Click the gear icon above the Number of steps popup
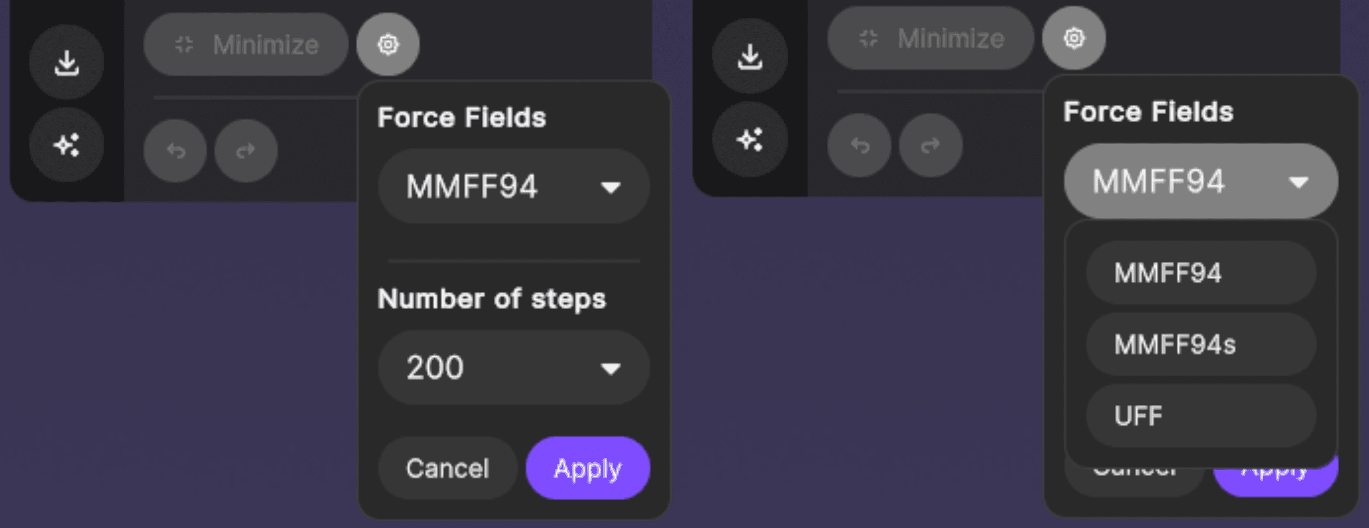1369x528 pixels. tap(388, 44)
